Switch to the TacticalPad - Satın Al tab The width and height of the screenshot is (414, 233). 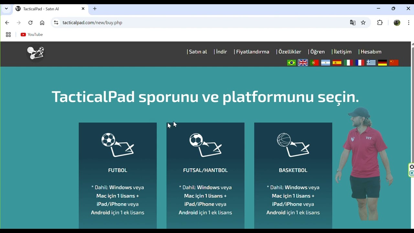(50, 9)
